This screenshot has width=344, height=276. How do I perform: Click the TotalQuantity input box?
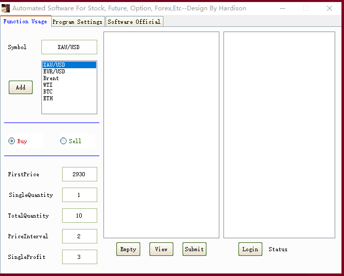(79, 216)
